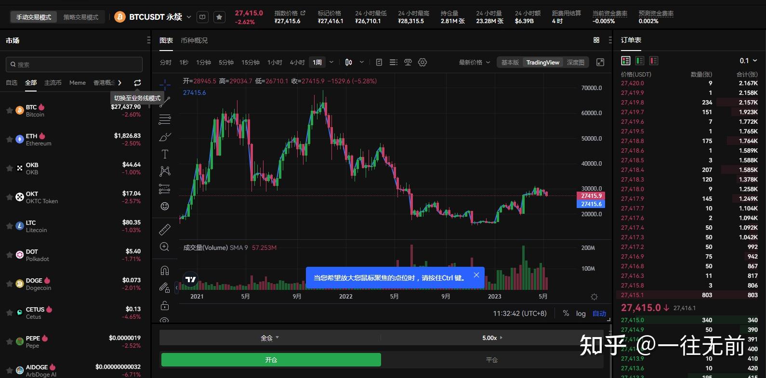Switch chart to 深度图 view
766x378 pixels.
(575, 63)
